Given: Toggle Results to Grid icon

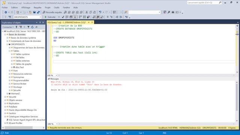Looking at the screenshot, I should tap(98, 17).
